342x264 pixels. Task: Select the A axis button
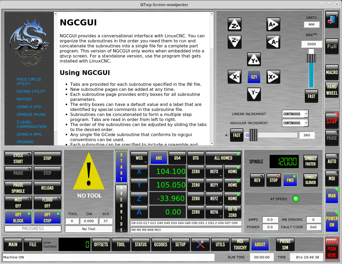click(139, 212)
